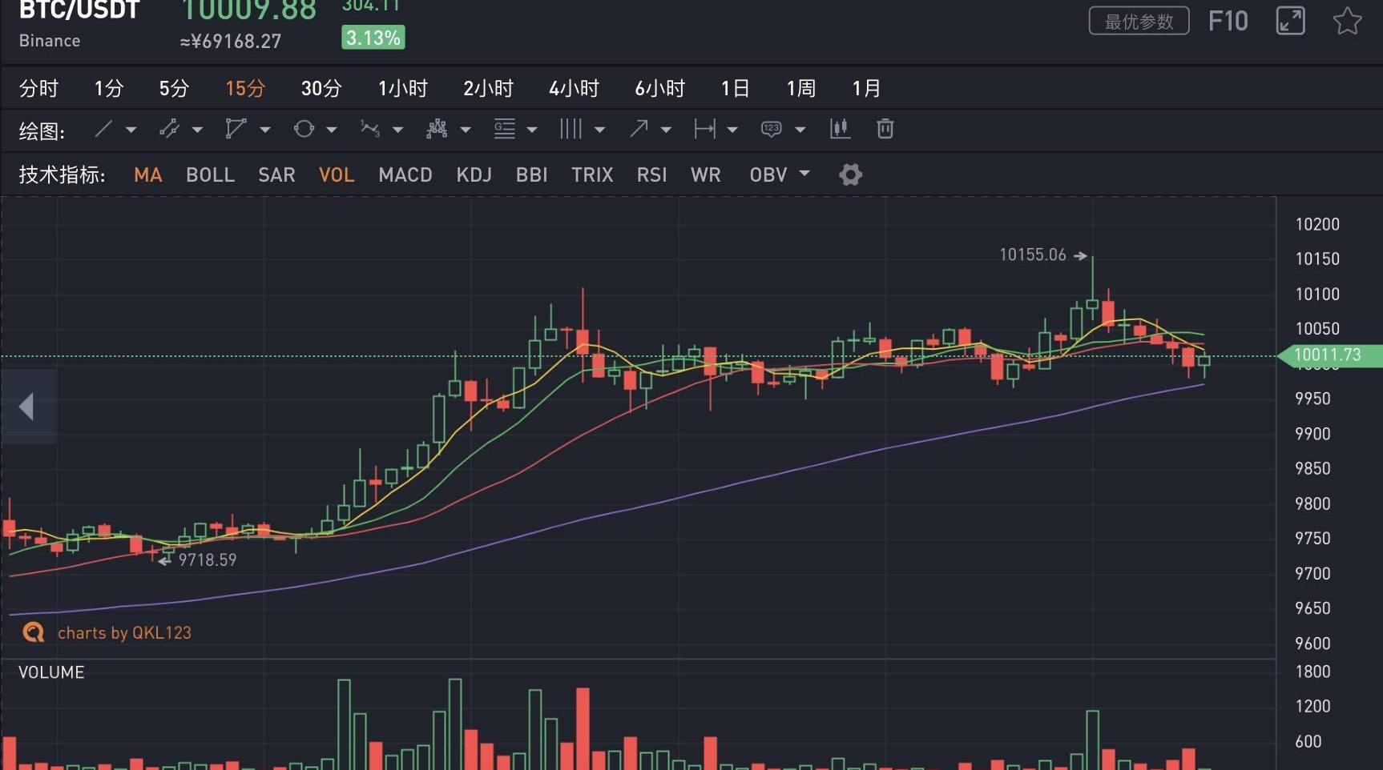Toggle the VOL indicator
Image resolution: width=1383 pixels, height=770 pixels.
tap(337, 174)
